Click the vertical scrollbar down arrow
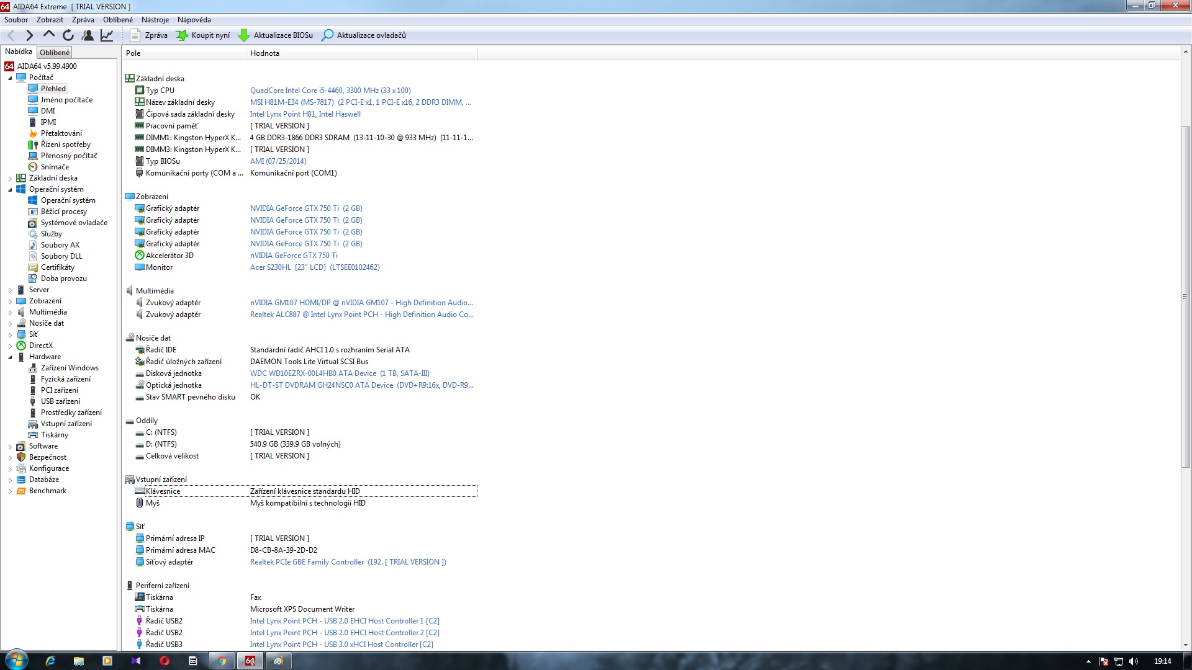Screen dimensions: 1192x670 pos(1185,645)
